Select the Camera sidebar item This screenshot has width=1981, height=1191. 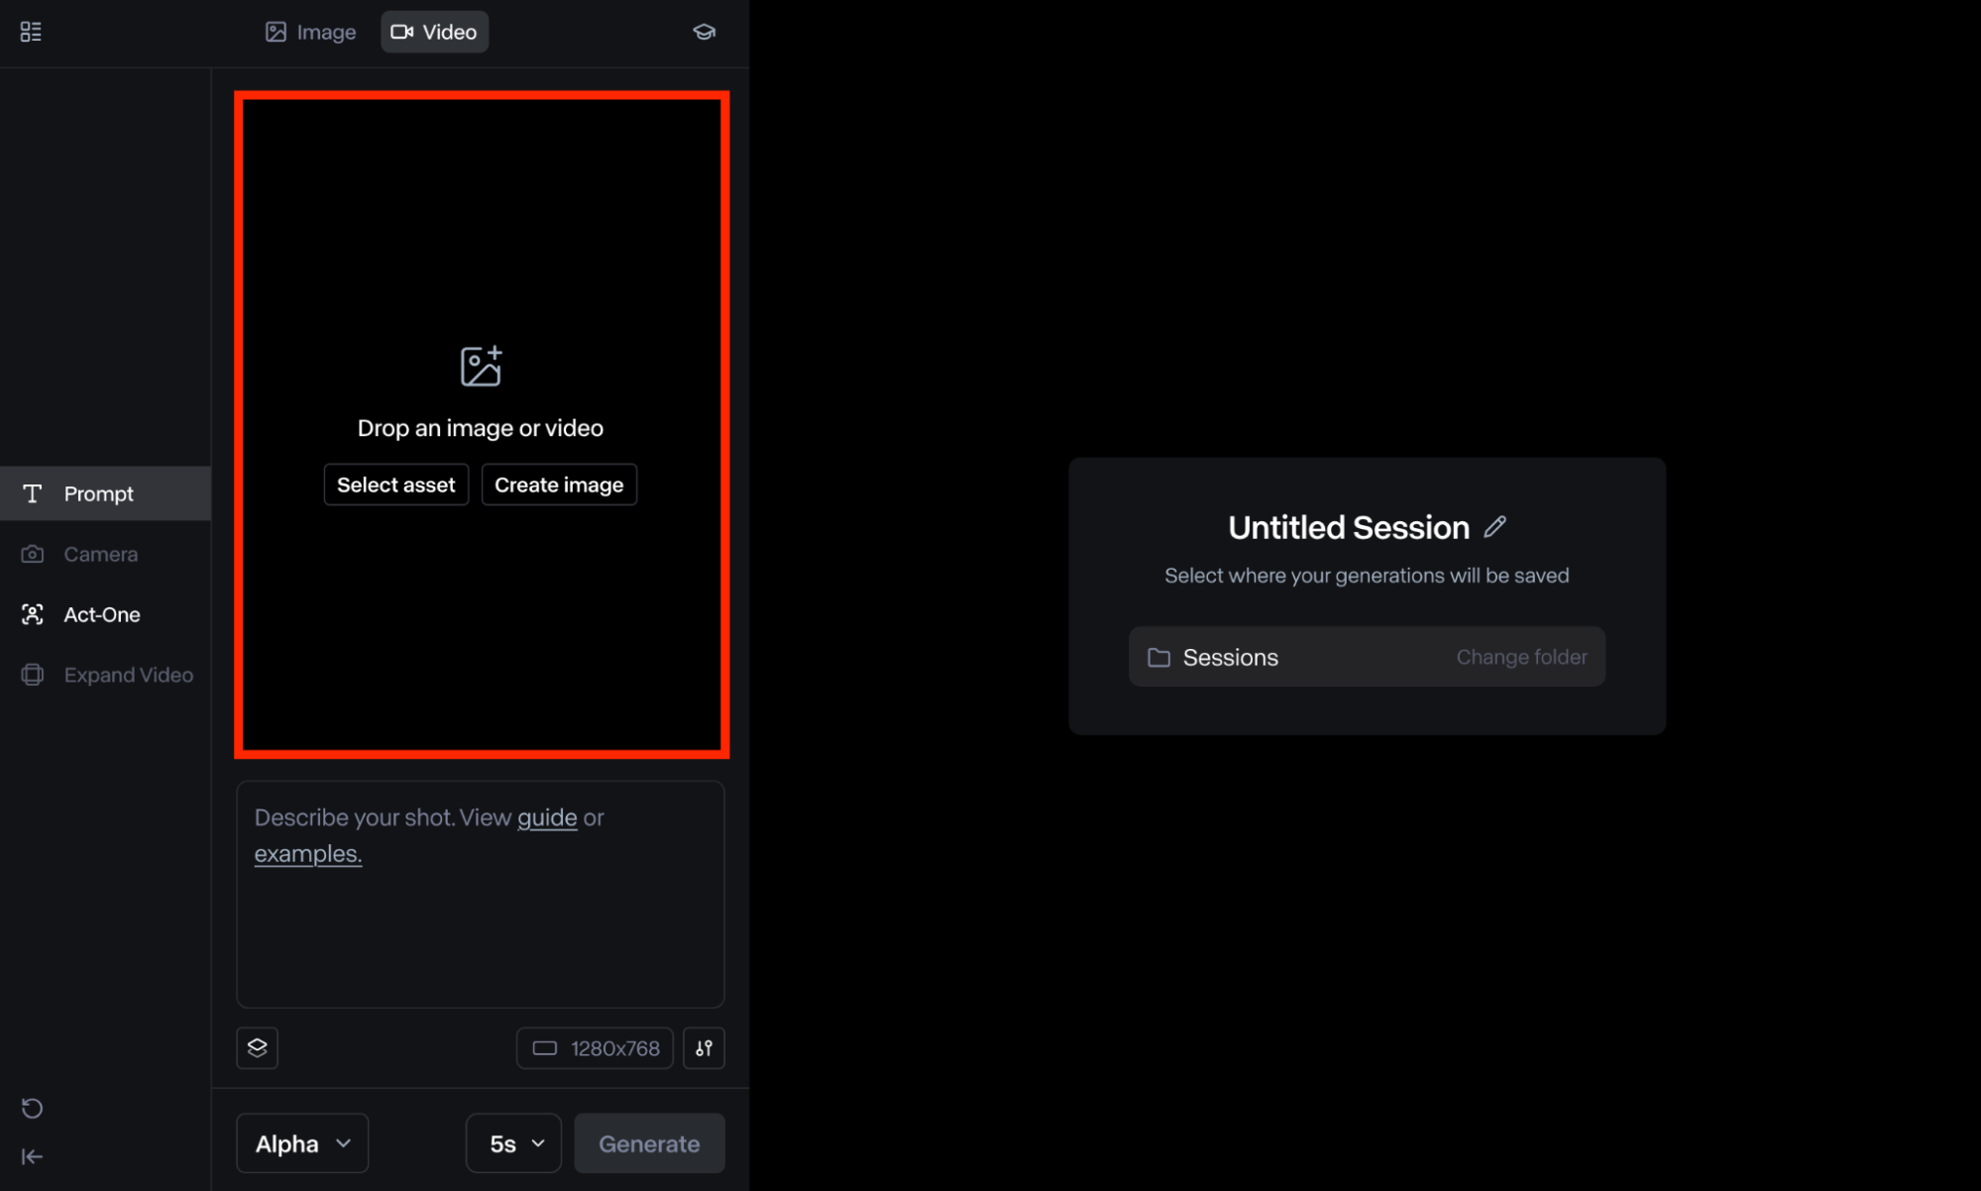pyautogui.click(x=105, y=554)
